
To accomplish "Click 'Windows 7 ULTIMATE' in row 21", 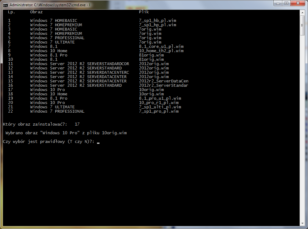I will pos(52,107).
